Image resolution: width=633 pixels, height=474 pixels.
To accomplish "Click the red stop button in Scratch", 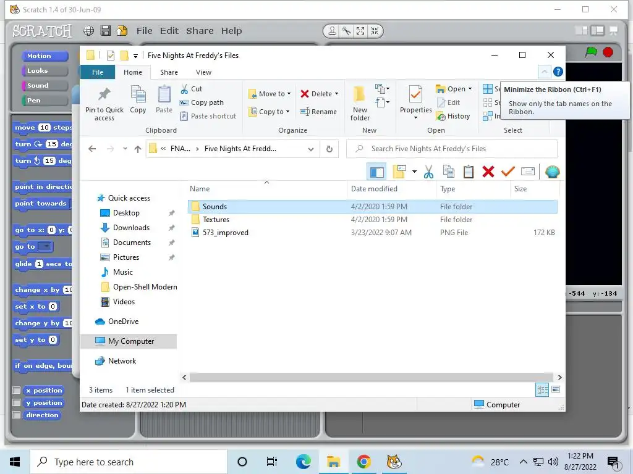I will [x=608, y=52].
